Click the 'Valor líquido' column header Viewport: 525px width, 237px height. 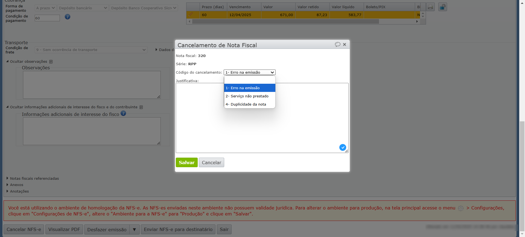pyautogui.click(x=347, y=7)
